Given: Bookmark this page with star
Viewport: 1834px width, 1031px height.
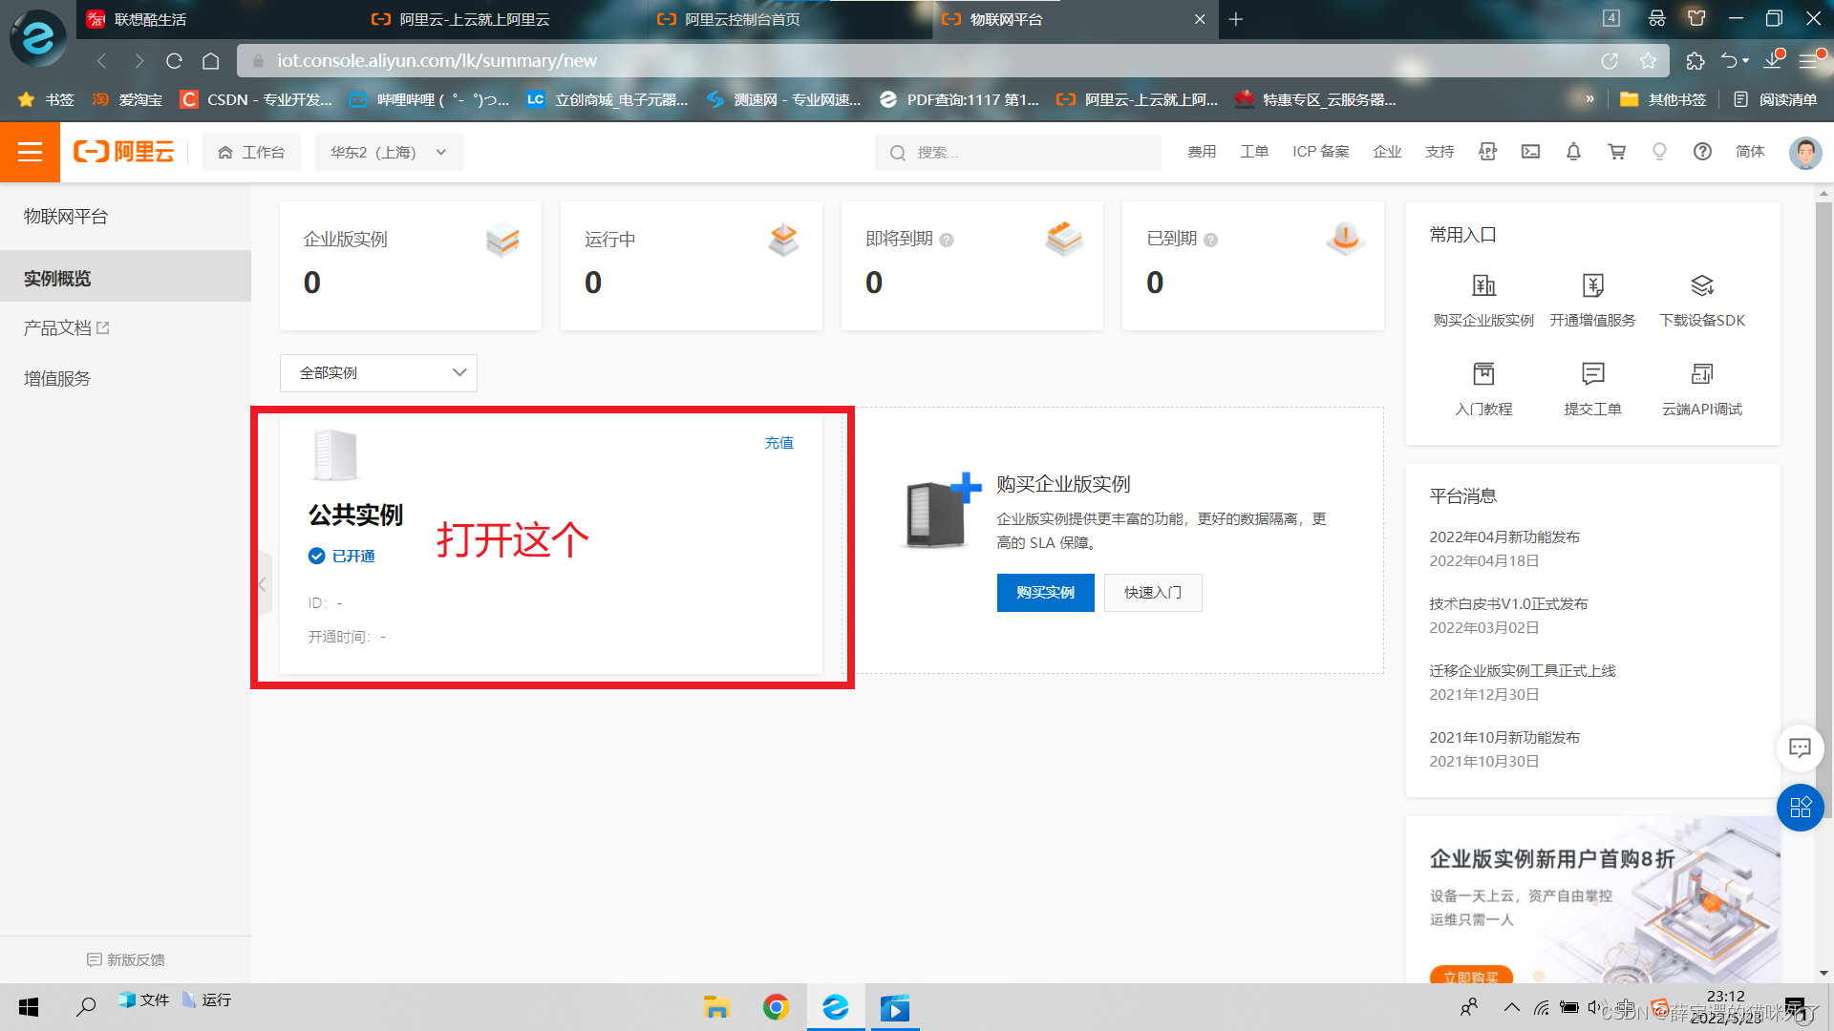Looking at the screenshot, I should tap(1648, 61).
